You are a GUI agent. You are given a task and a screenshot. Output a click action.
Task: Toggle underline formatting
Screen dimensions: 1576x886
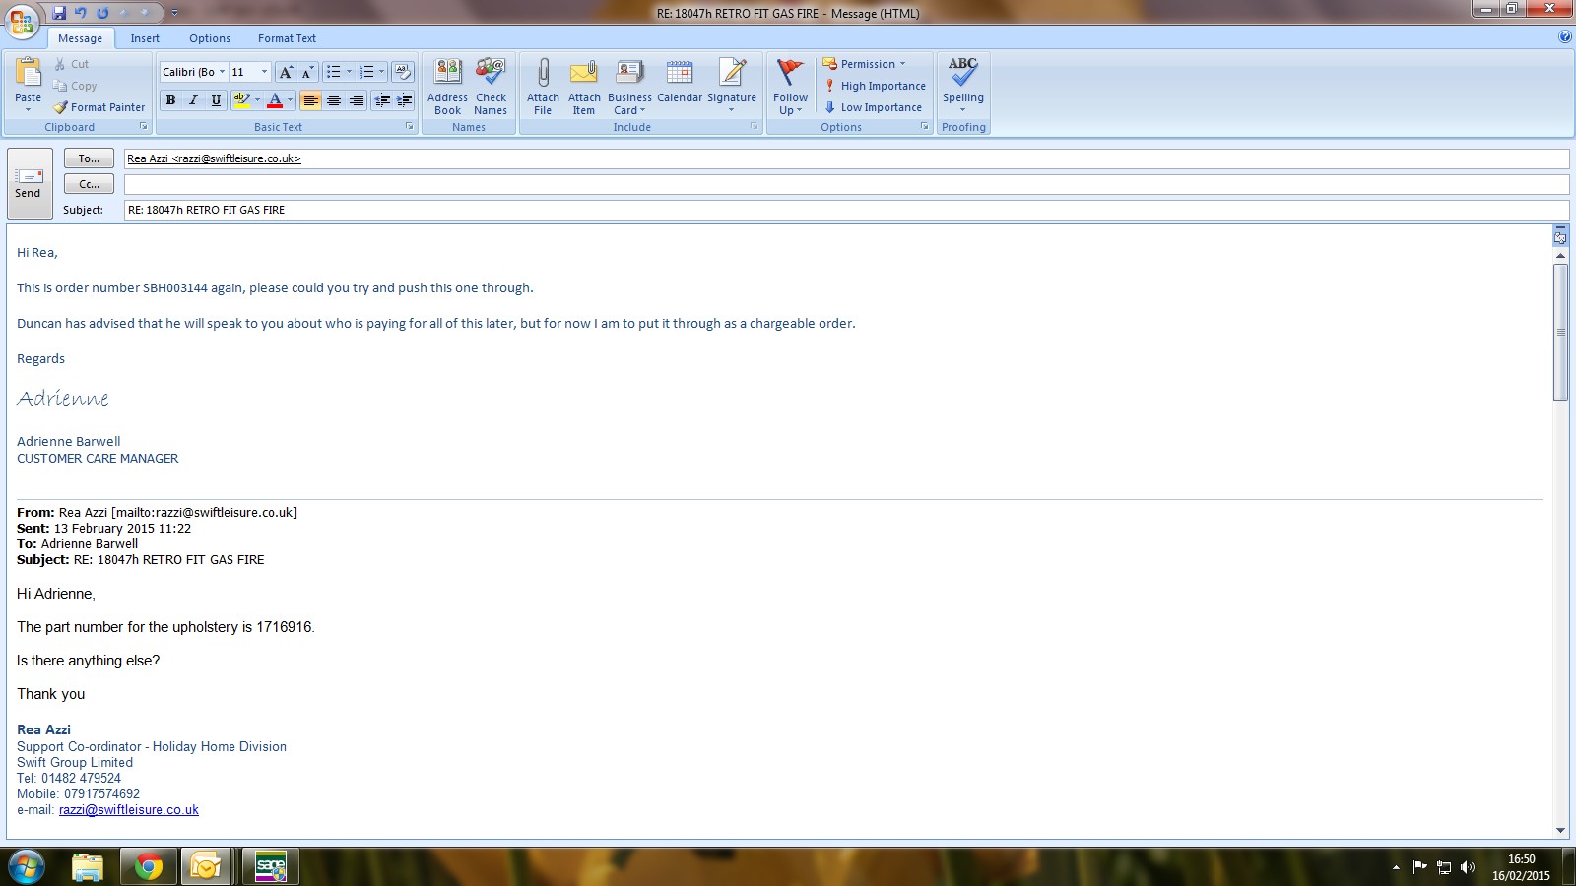pyautogui.click(x=216, y=100)
